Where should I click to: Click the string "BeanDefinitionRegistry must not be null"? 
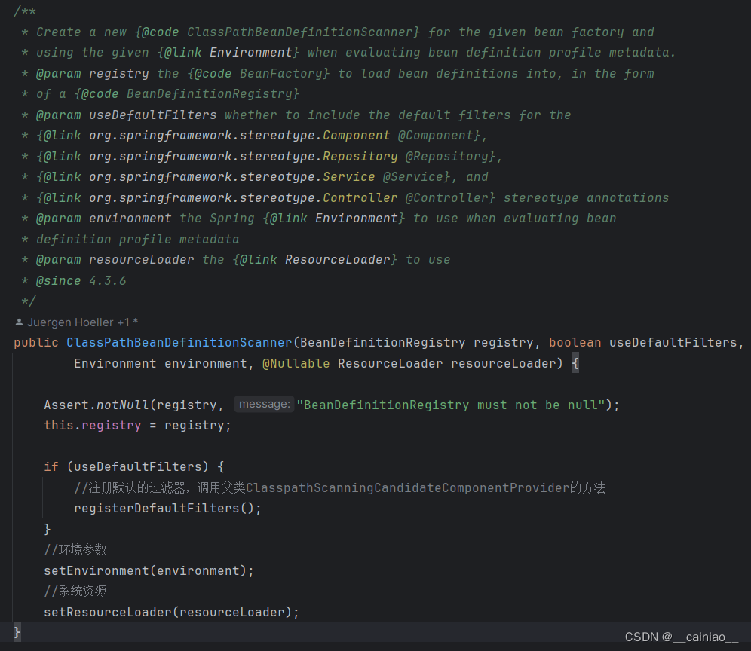tap(451, 405)
